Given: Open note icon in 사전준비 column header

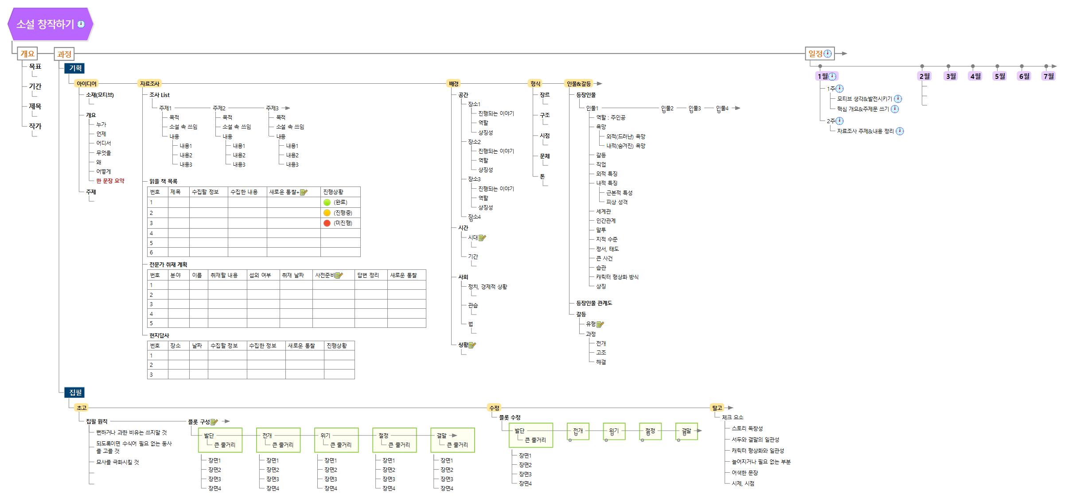Looking at the screenshot, I should (x=339, y=275).
